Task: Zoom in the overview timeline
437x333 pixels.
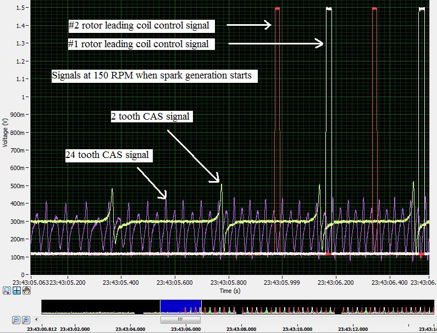Action: click(26, 319)
